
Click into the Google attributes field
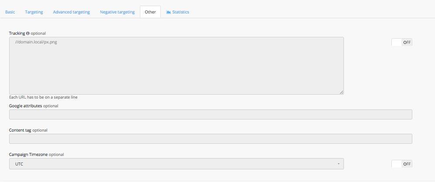pyautogui.click(x=211, y=114)
